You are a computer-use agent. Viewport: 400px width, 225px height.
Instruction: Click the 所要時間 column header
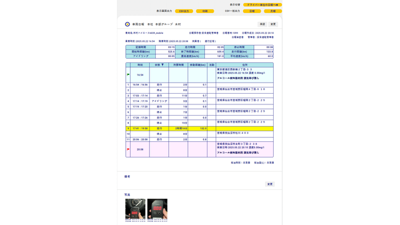coord(178,65)
